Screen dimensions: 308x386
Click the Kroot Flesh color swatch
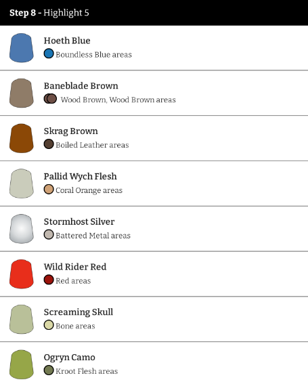pyautogui.click(x=49, y=370)
